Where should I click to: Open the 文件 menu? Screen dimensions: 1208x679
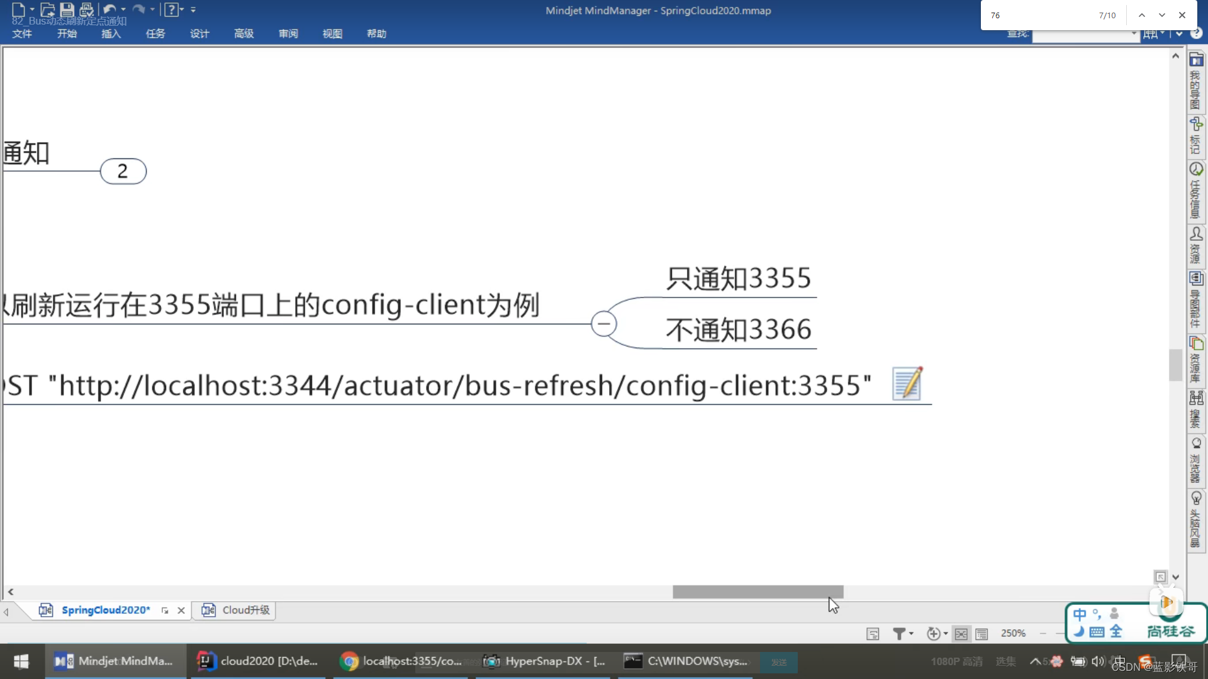coord(22,33)
